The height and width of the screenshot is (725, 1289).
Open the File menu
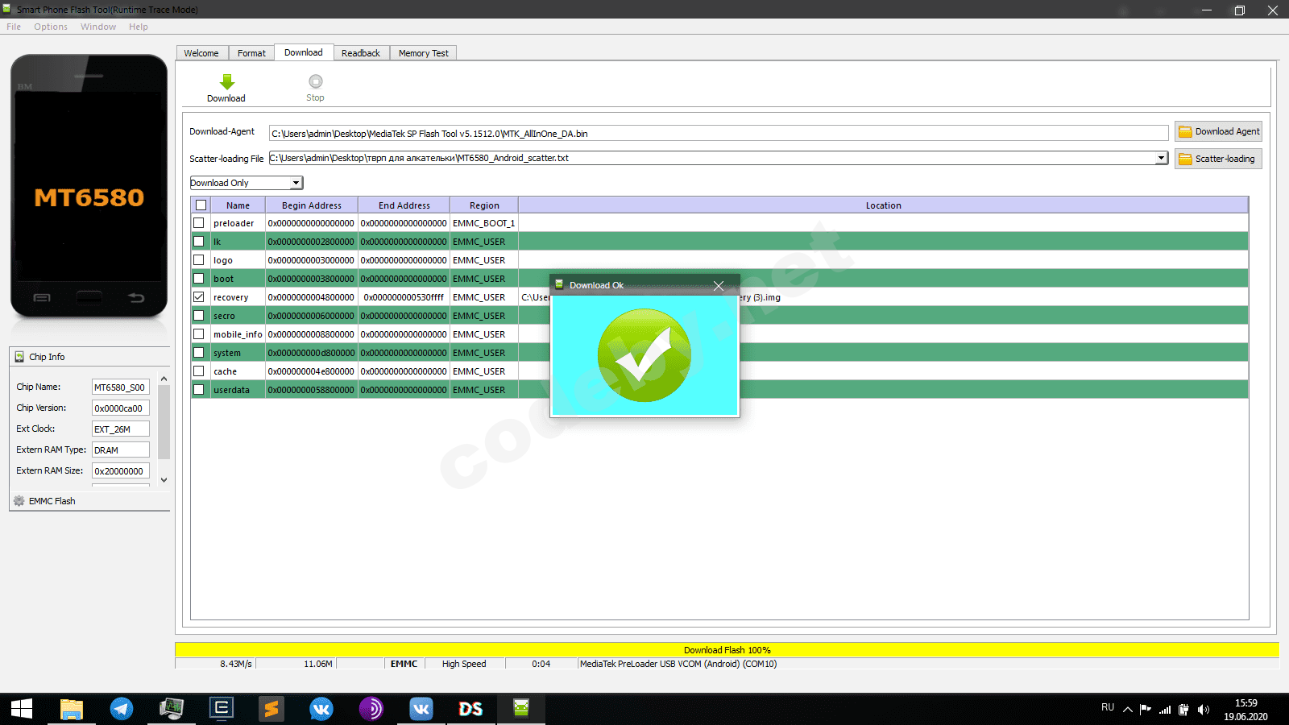click(x=14, y=27)
